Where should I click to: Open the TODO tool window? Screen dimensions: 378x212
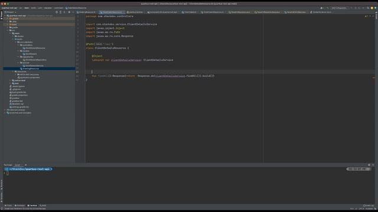8,206
